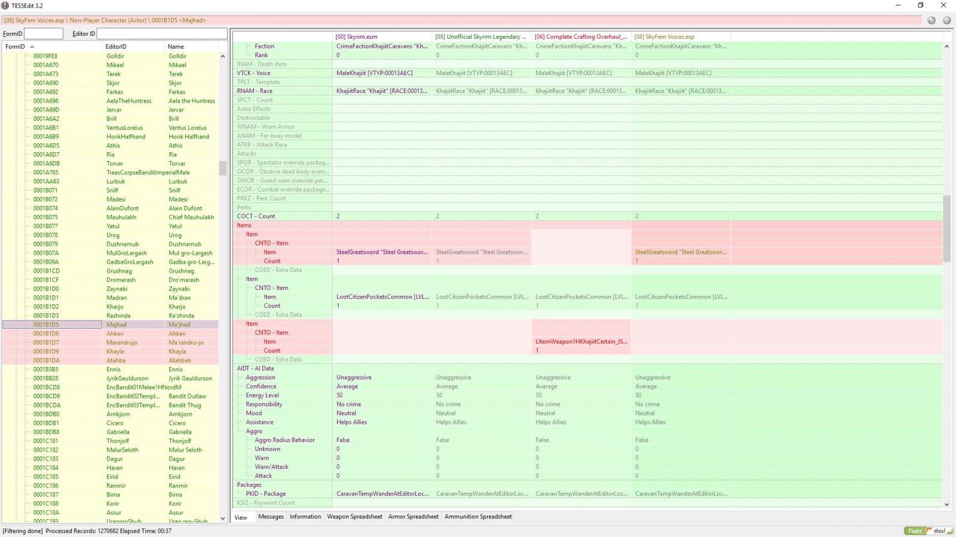
Task: Switch to the Messages tab
Action: pyautogui.click(x=271, y=517)
